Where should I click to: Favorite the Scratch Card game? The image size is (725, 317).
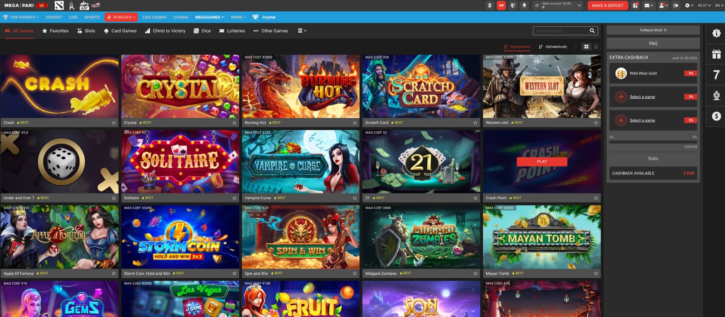[x=475, y=123]
